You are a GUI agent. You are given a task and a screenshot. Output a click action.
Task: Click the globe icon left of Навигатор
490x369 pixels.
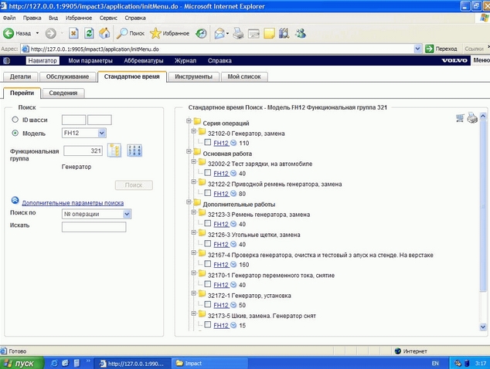coord(6,60)
